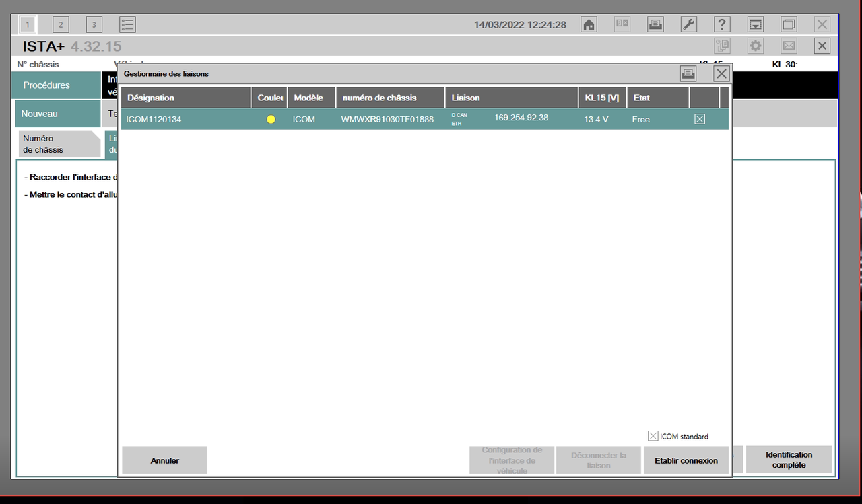Click the gear icon in ISTA+ bar

[x=756, y=46]
